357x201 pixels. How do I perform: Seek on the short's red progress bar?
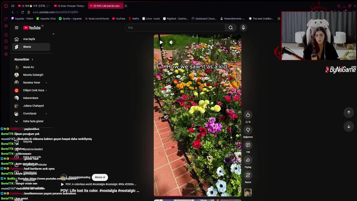[197, 196]
